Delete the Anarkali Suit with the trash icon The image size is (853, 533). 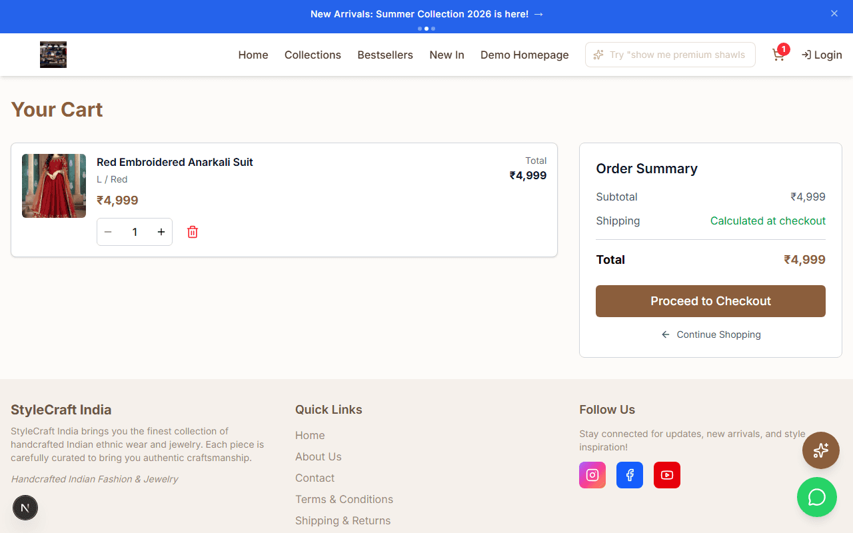193,232
